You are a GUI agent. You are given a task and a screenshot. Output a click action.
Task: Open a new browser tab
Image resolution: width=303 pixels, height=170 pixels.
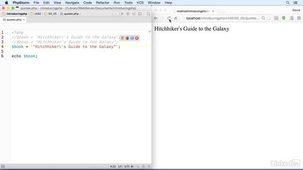point(221,11)
